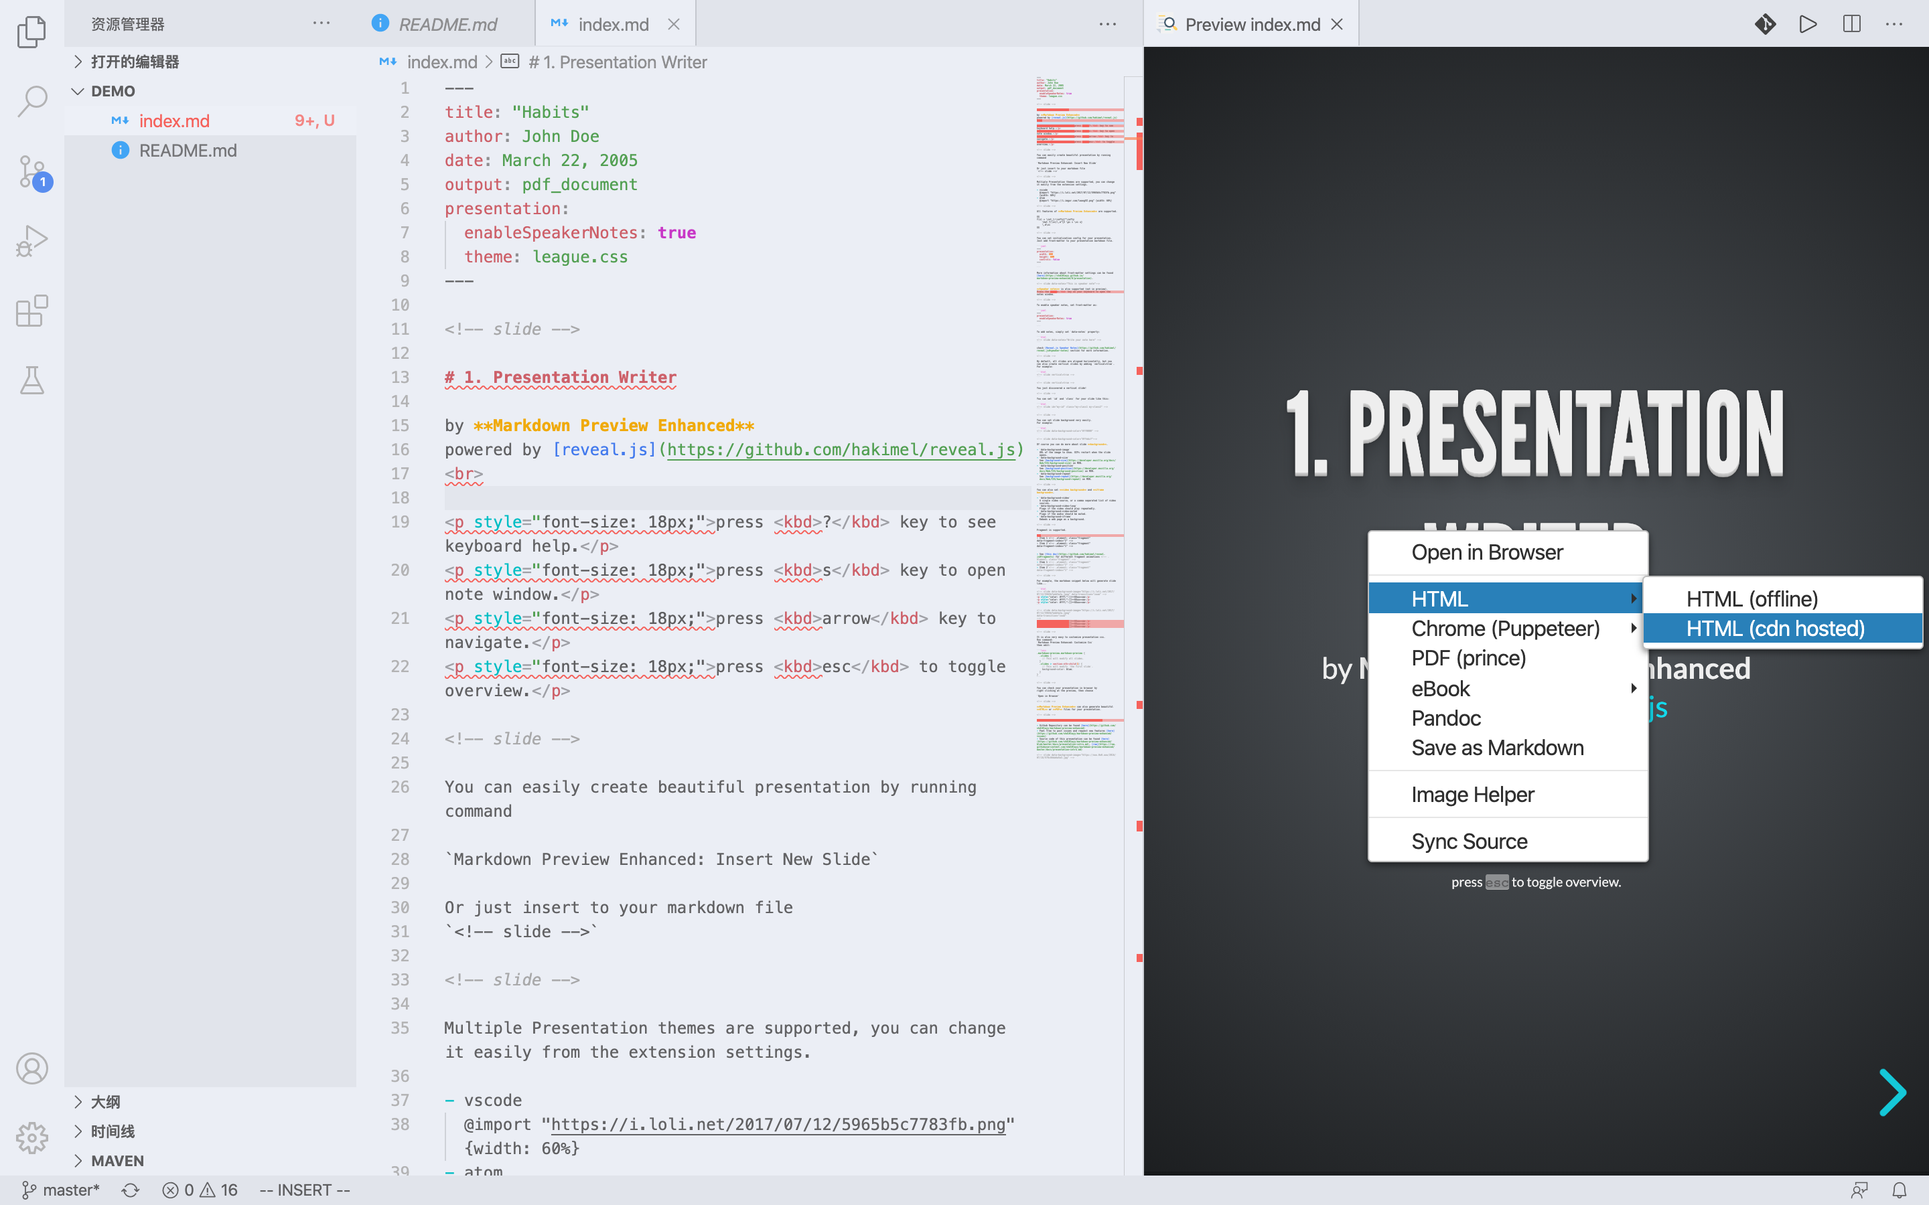Click the '9+, U' git status badge
The height and width of the screenshot is (1205, 1929).
314,120
